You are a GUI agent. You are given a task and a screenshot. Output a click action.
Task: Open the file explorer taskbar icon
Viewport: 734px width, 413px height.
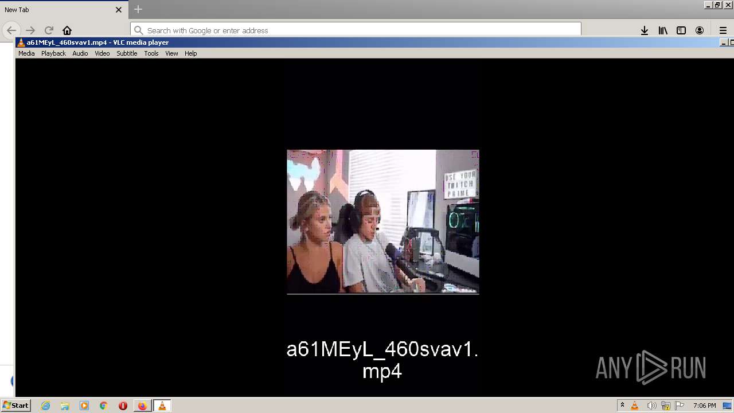pos(65,406)
